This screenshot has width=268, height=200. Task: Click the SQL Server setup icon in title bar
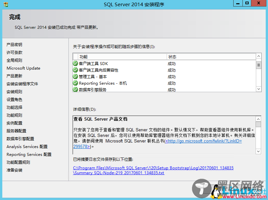click(6, 4)
